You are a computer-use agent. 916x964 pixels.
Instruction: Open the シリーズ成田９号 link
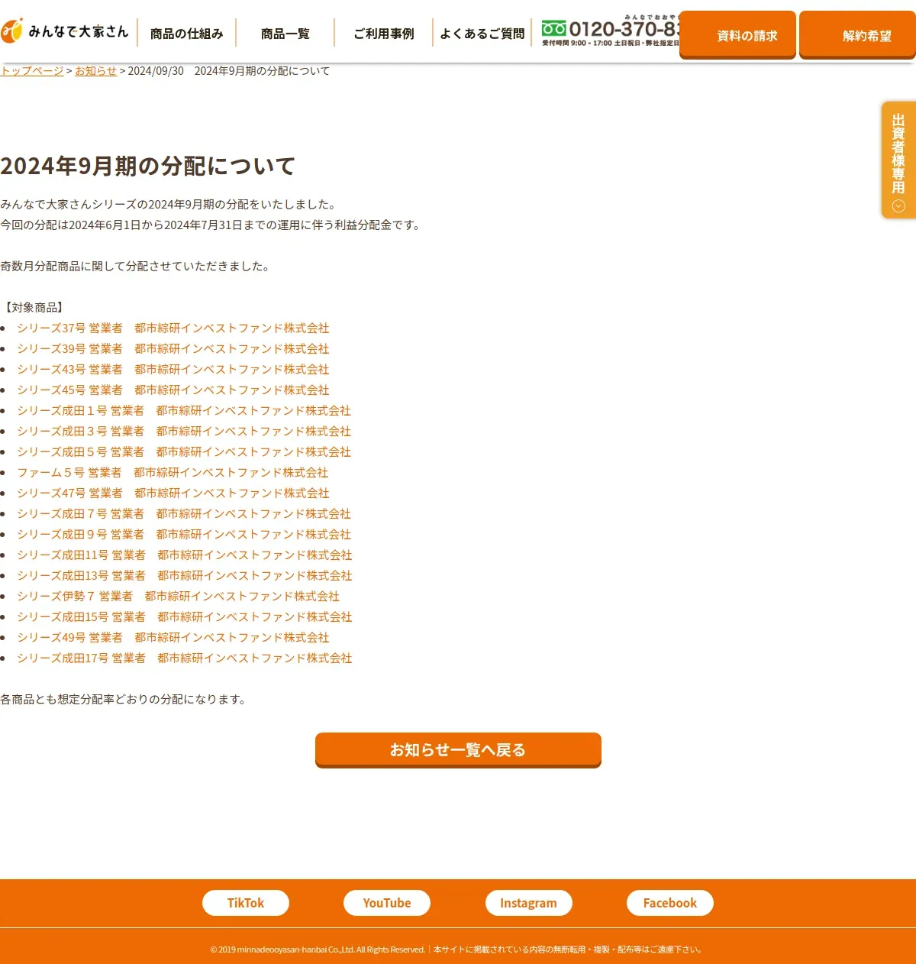pos(184,535)
